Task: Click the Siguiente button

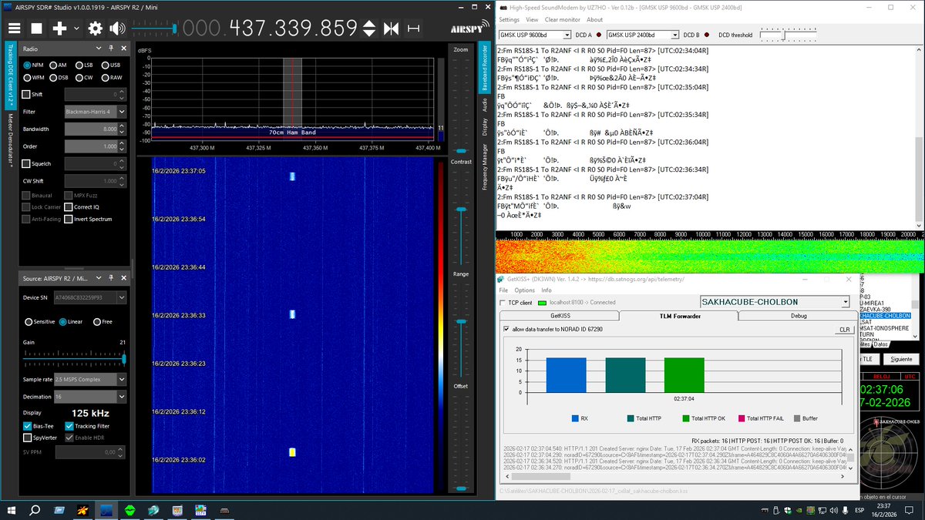Action: tap(900, 359)
